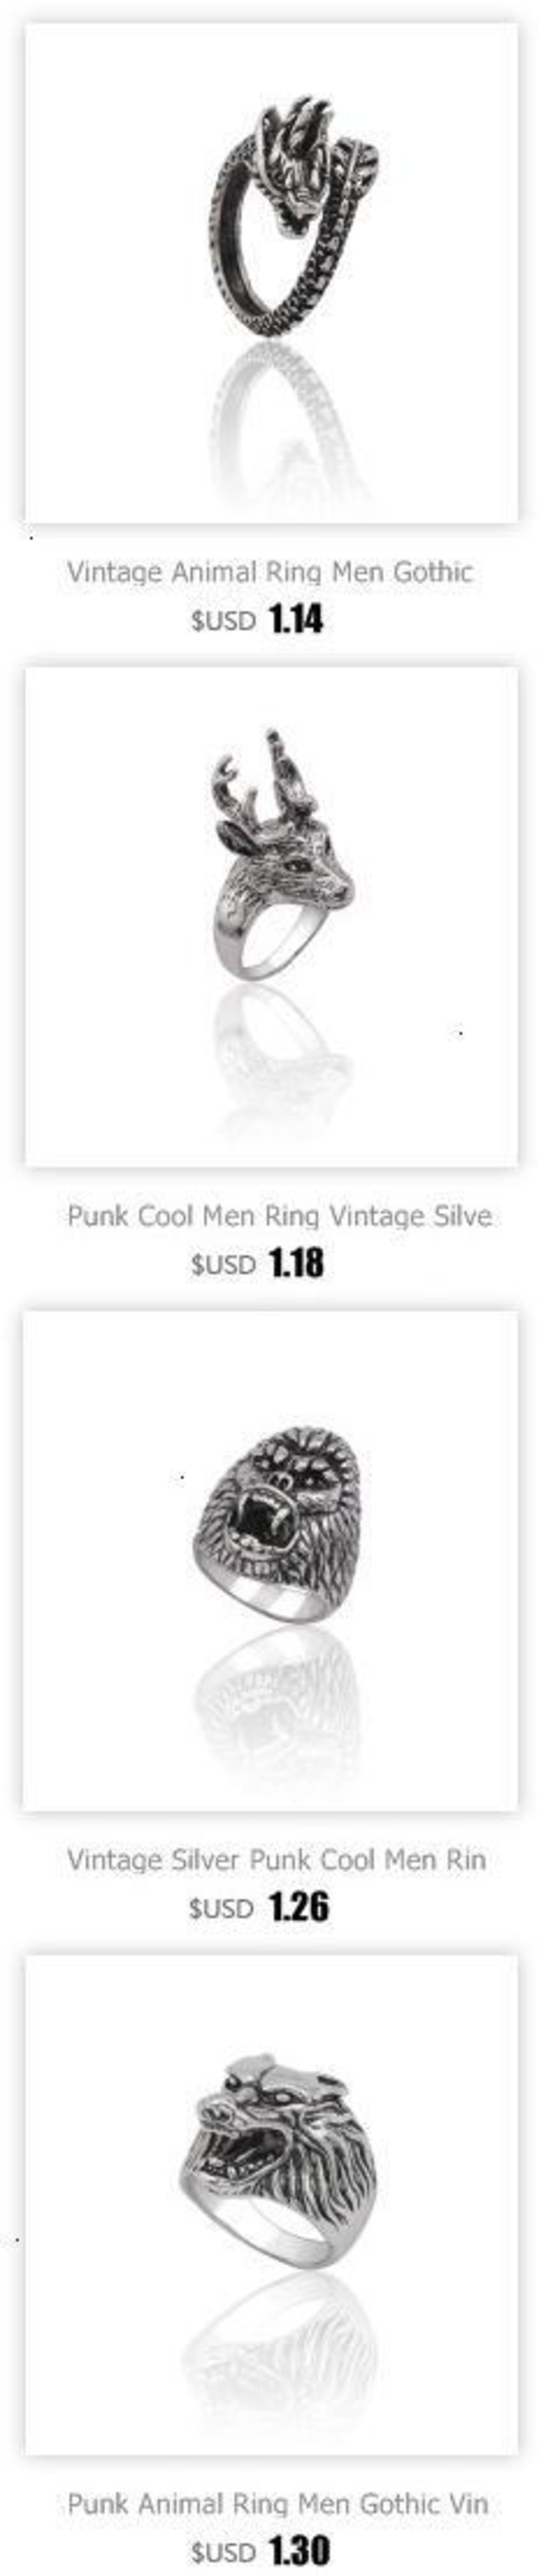The height and width of the screenshot is (2576, 541).
Task: Click the 'Vintage Animal Ring Men Gothic' title
Action: pos(270,573)
